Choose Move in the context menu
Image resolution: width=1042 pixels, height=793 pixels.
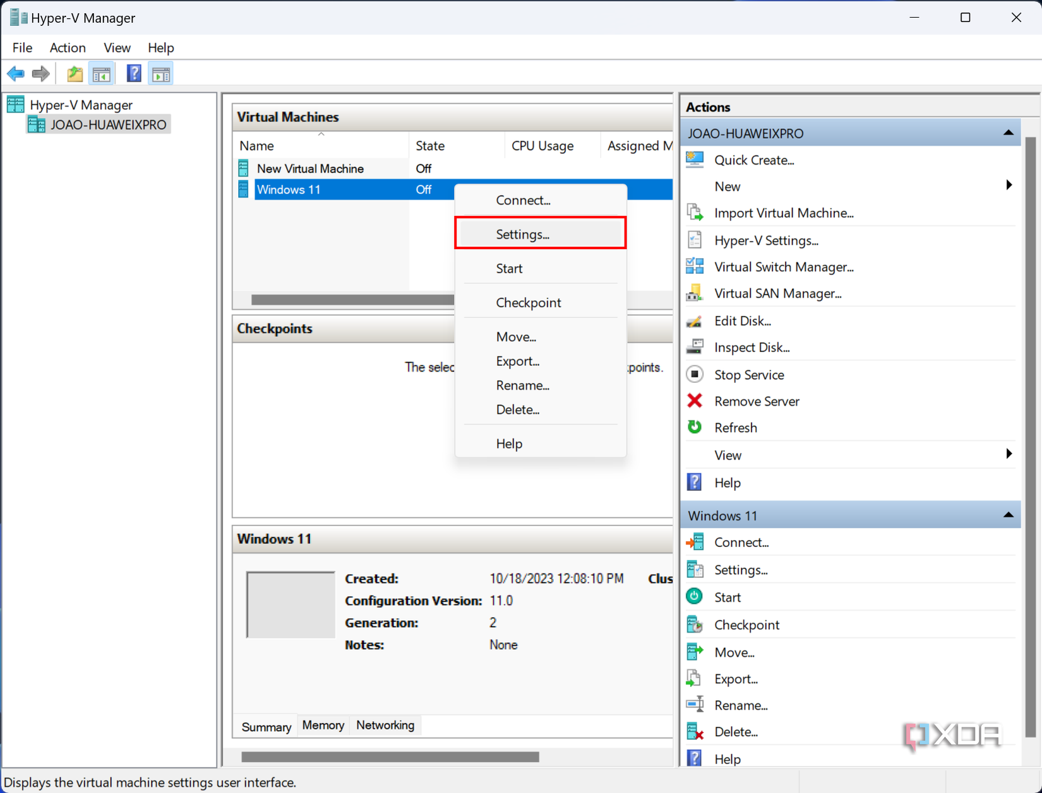click(x=541, y=337)
